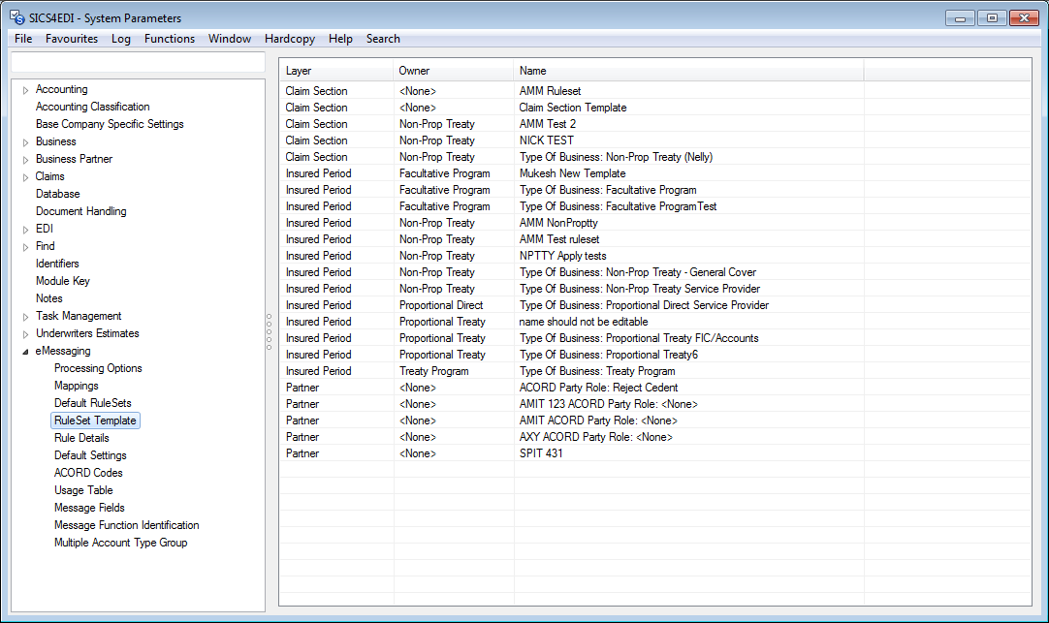Expand the Claims tree node
Image resolution: width=1049 pixels, height=623 pixels.
[x=25, y=176]
